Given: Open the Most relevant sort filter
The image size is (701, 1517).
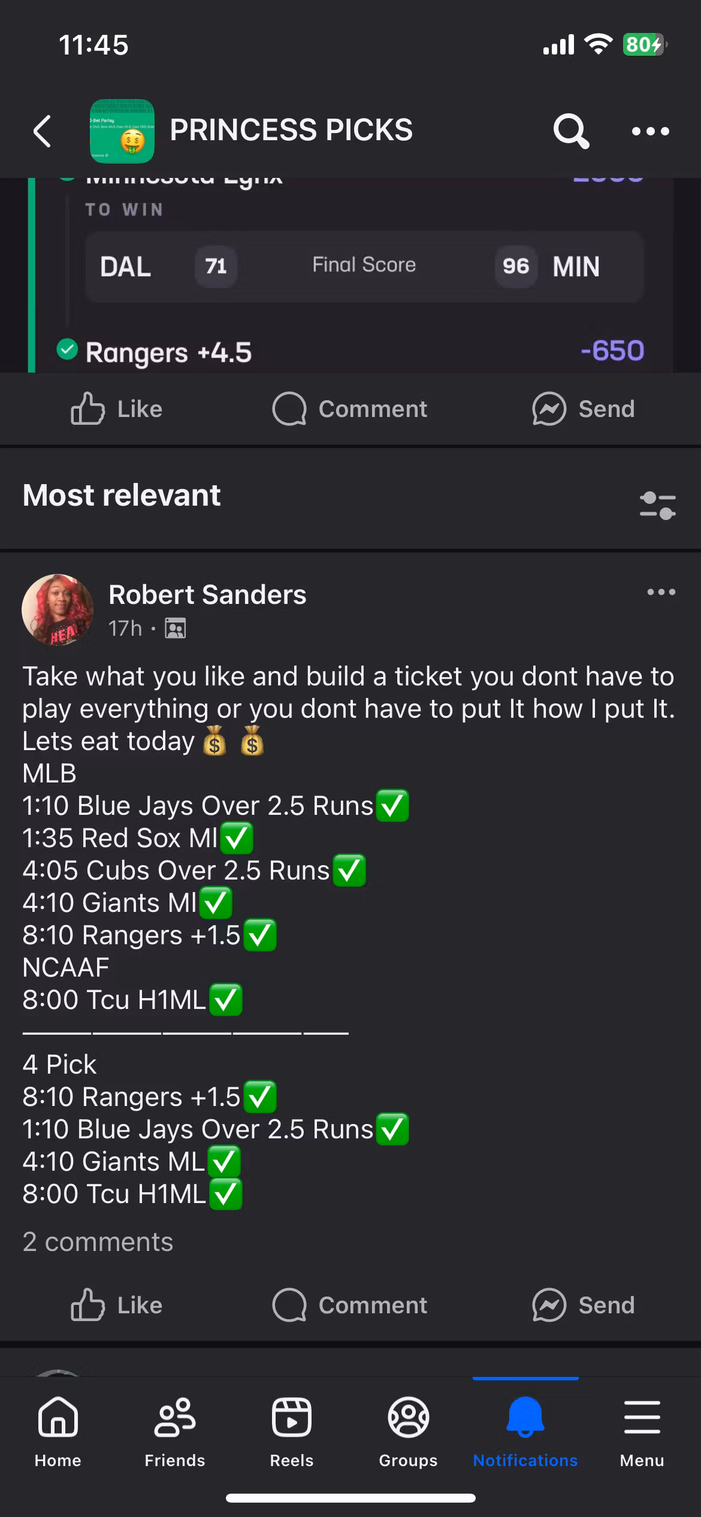Looking at the screenshot, I should tap(657, 505).
